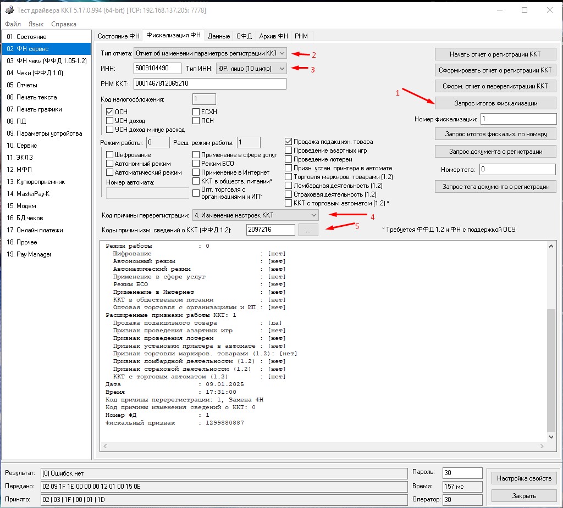Switch to the РНМ tab
This screenshot has height=508, width=563.
tap(301, 36)
